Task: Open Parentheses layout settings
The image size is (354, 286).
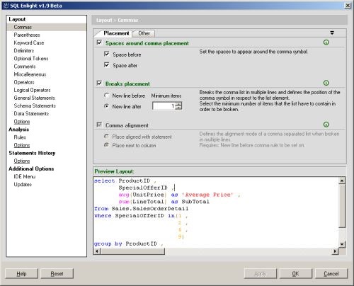Action: point(27,35)
